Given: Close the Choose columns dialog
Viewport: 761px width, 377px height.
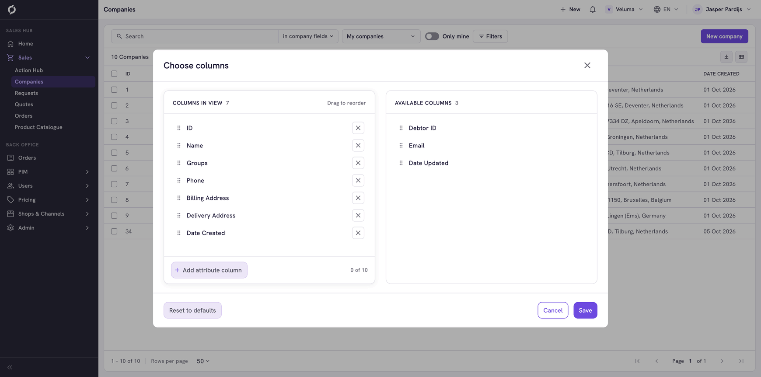Looking at the screenshot, I should click(587, 66).
